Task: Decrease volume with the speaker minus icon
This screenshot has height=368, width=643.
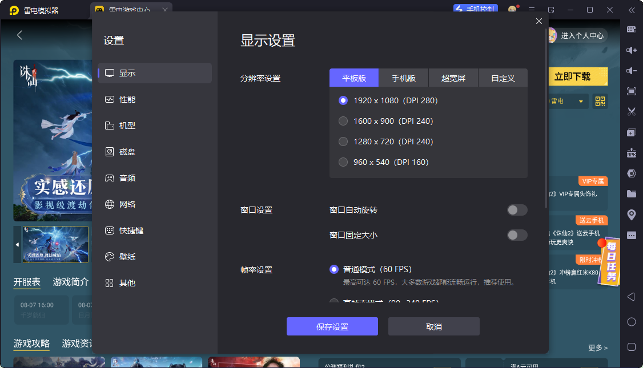Action: click(632, 71)
